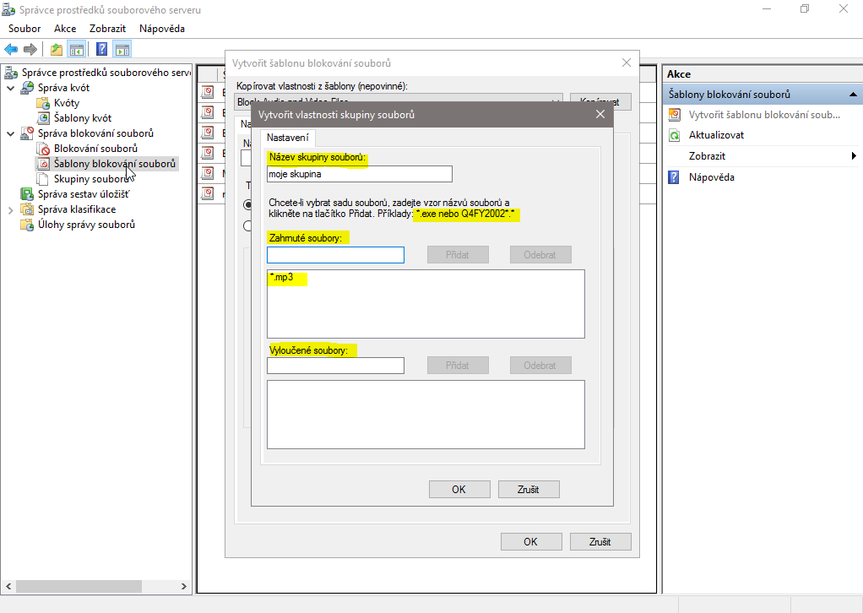Screen dimensions: 863x613
Task: Click the Back arrow in the toolbar
Action: 11,49
